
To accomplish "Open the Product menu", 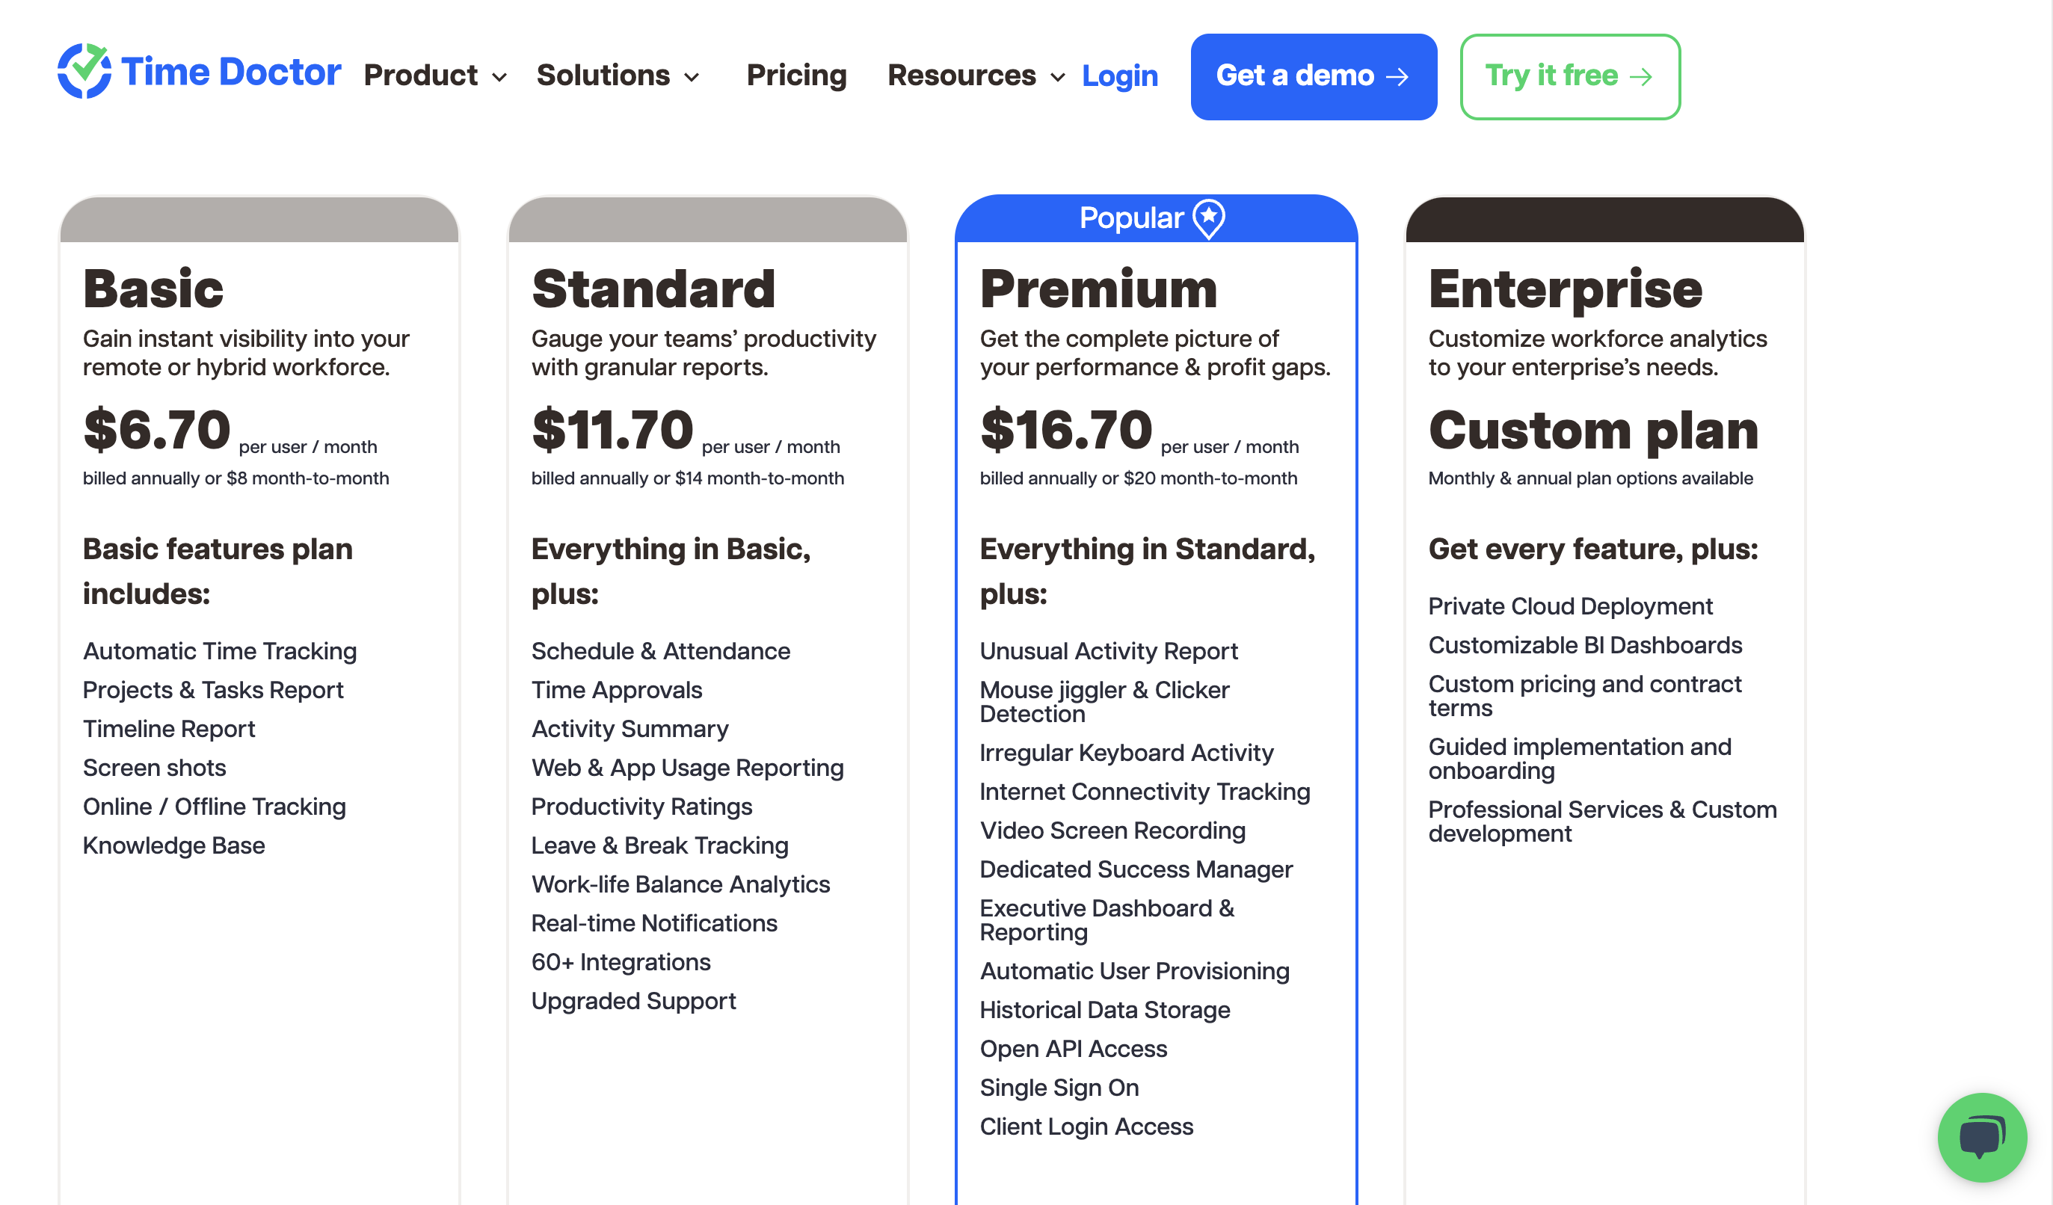I will coord(420,75).
